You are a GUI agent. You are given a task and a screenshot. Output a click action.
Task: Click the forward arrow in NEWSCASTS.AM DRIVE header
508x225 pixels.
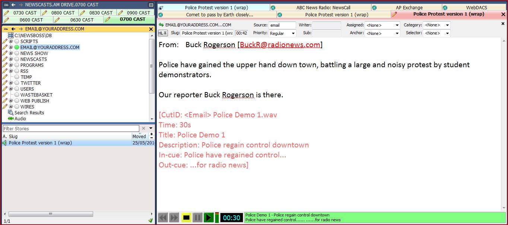click(x=20, y=5)
